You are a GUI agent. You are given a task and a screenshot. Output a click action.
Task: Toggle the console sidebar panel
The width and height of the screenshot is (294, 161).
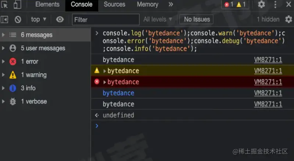point(5,19)
